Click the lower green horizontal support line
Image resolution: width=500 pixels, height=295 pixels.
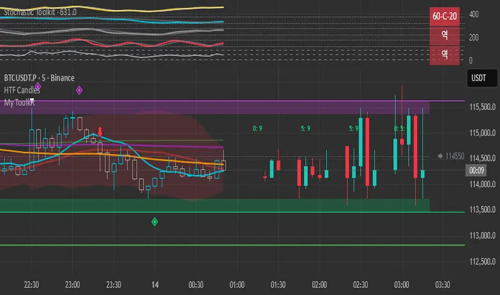[232, 245]
